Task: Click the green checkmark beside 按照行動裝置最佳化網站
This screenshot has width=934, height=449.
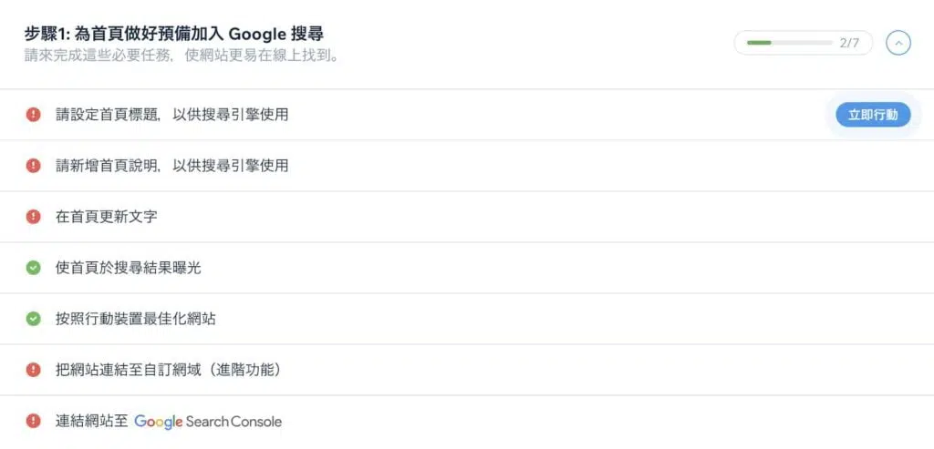Action: pos(34,320)
